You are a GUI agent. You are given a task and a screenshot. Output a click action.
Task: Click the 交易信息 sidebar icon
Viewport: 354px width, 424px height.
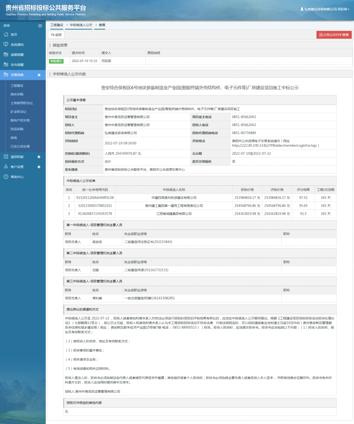pyautogui.click(x=6, y=74)
